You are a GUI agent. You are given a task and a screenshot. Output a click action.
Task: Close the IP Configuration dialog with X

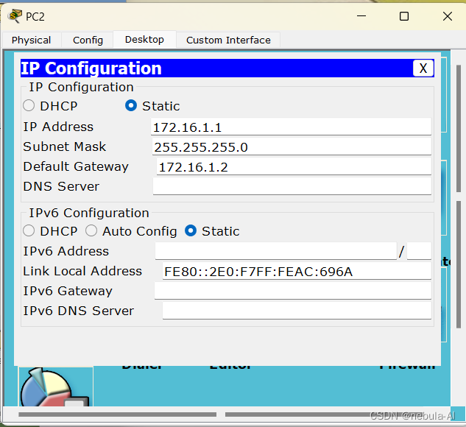click(x=423, y=68)
